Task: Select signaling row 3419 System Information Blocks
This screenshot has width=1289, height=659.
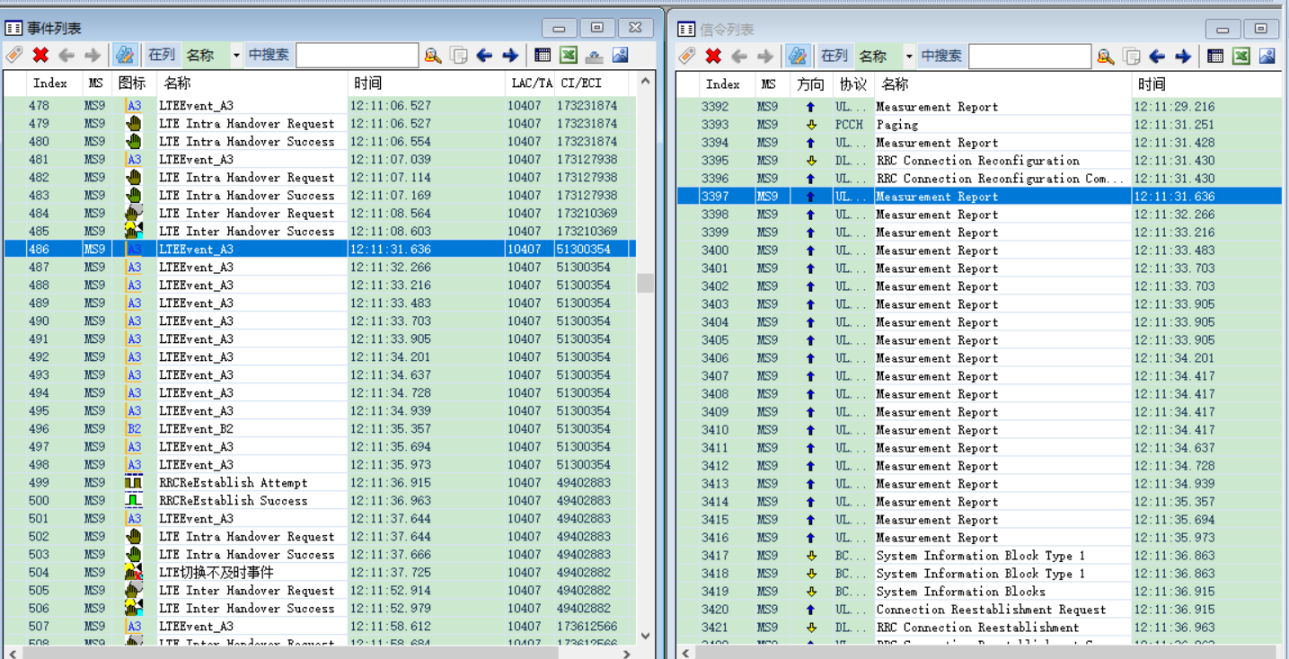Action: point(979,592)
